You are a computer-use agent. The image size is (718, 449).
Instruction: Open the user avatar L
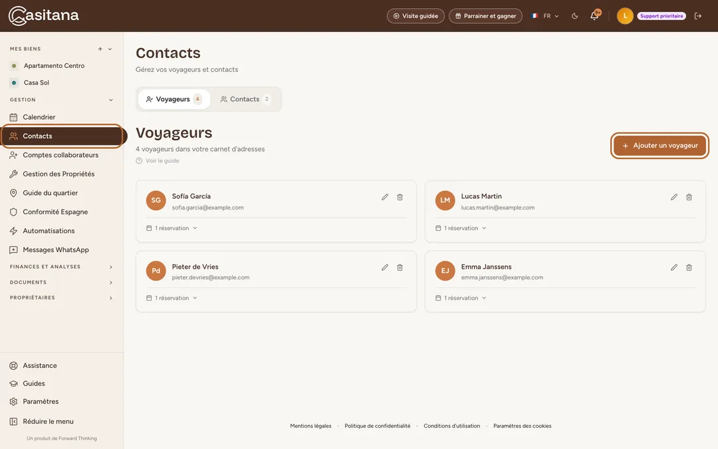tap(625, 16)
